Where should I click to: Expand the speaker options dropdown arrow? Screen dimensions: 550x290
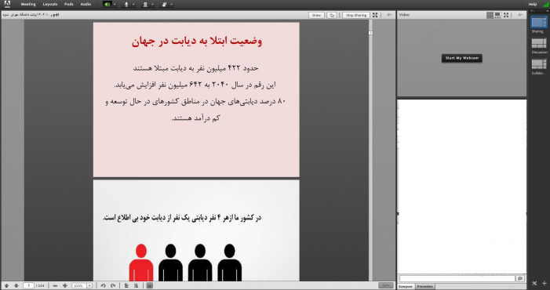pyautogui.click(x=115, y=5)
